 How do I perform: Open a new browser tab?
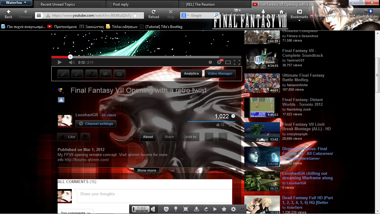[339, 4]
